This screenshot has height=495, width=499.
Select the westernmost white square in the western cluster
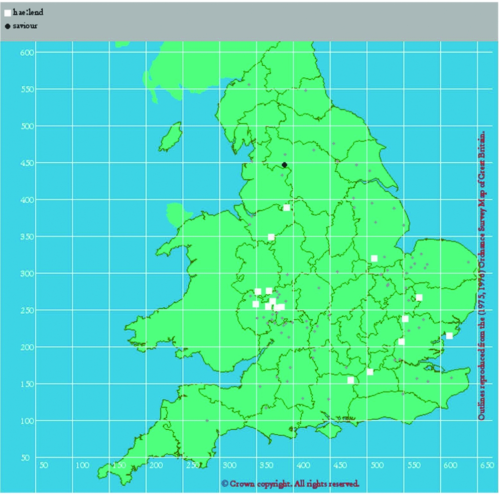click(256, 304)
